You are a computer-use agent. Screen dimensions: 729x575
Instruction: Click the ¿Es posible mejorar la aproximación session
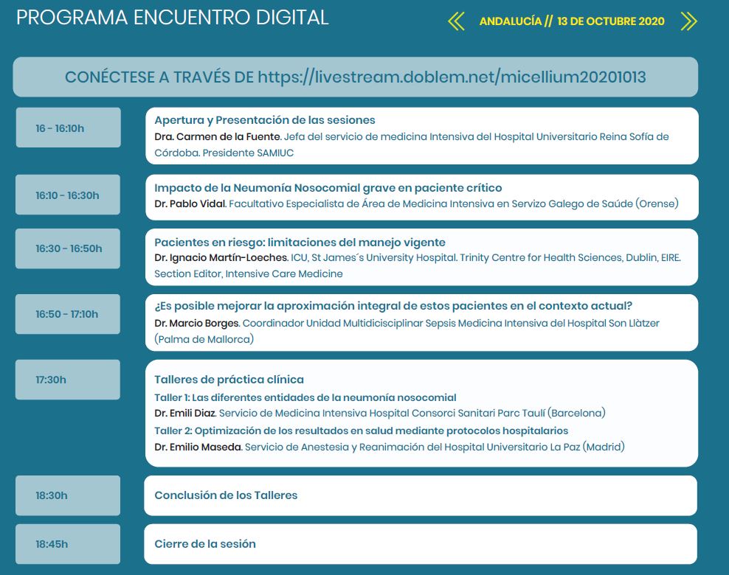[x=393, y=306]
